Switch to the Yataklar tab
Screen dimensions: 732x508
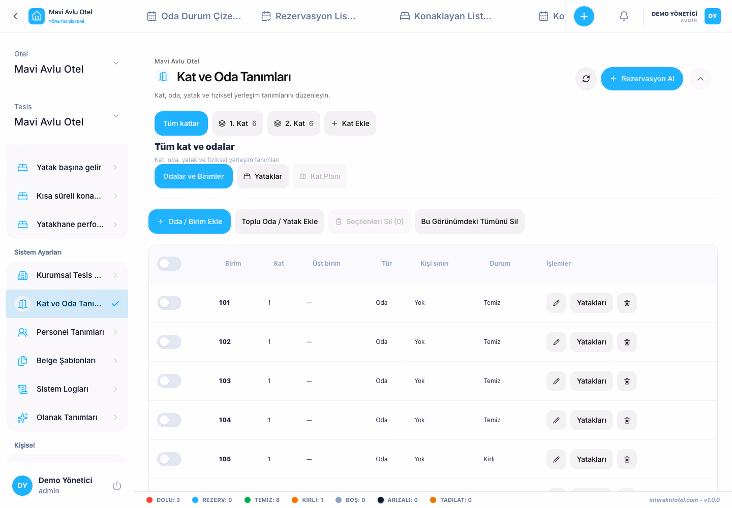[263, 176]
